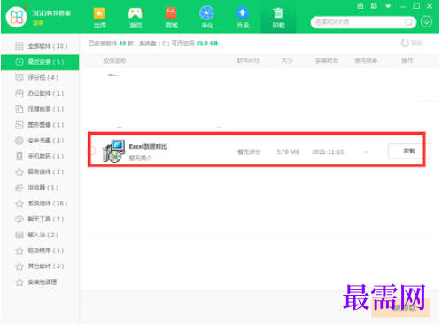Click the 360软件管家 logo icon

[x=17, y=17]
